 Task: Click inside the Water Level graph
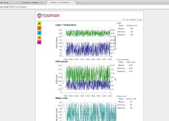click(89, 111)
